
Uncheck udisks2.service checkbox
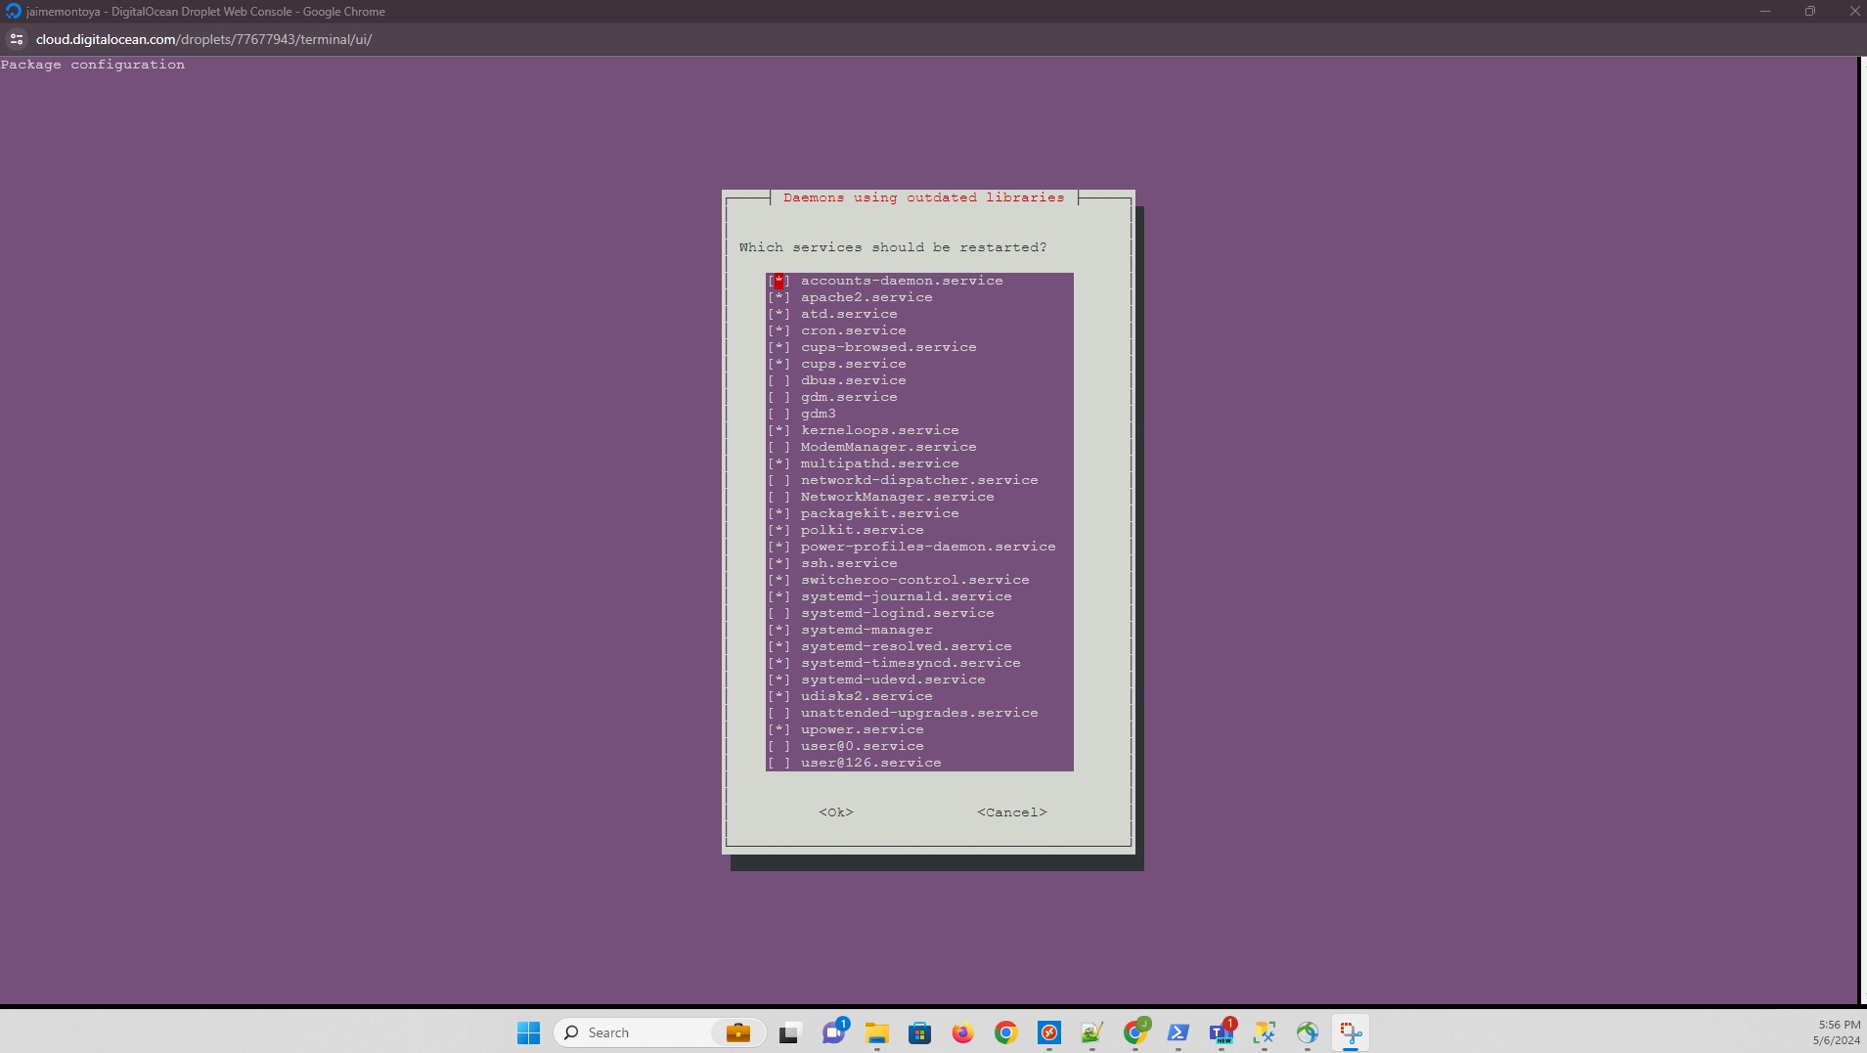pos(778,696)
